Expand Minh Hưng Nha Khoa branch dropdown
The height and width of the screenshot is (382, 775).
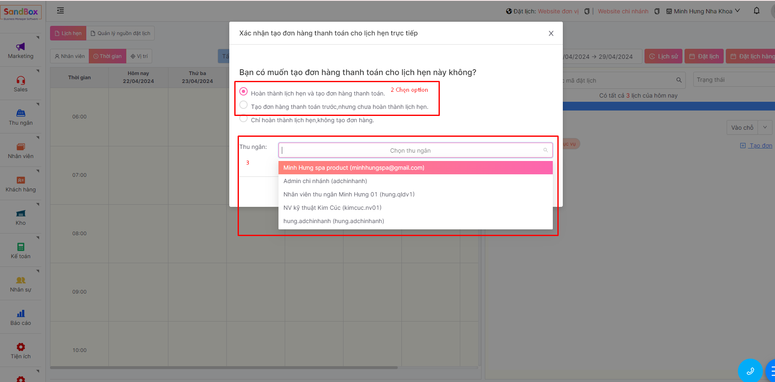[x=703, y=11]
